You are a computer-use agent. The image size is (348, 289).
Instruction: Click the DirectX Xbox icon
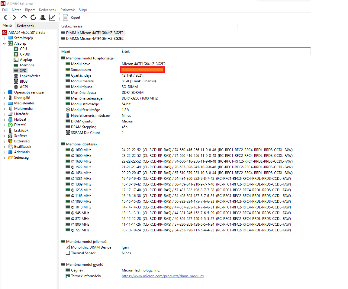point(10,125)
